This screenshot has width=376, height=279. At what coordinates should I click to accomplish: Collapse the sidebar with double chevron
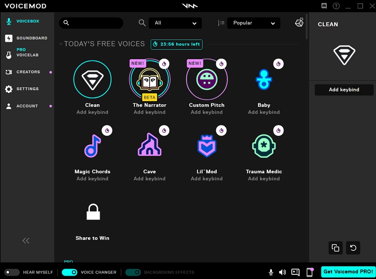26,240
